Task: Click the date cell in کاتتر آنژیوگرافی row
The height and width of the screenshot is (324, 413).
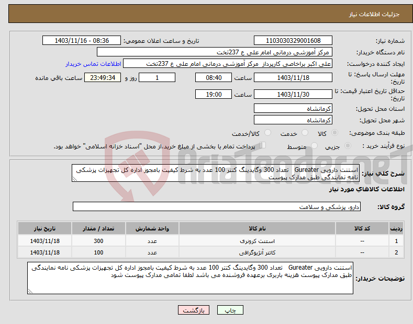Action: point(45,252)
